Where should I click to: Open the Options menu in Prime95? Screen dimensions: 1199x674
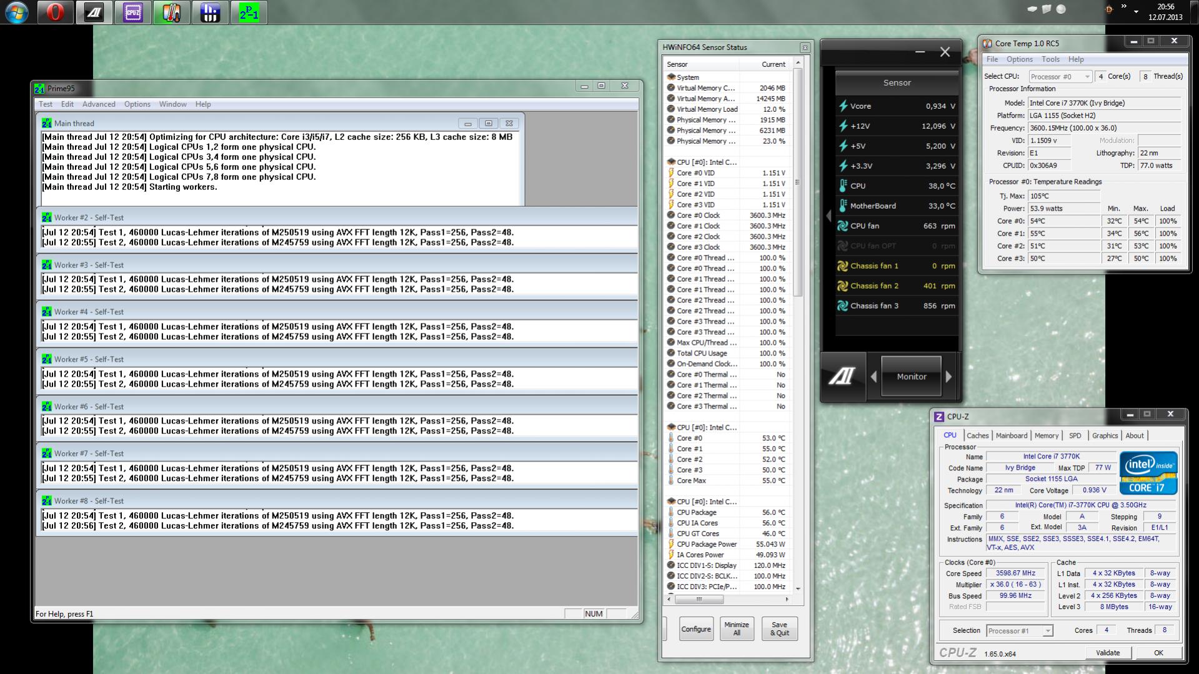[x=137, y=104]
